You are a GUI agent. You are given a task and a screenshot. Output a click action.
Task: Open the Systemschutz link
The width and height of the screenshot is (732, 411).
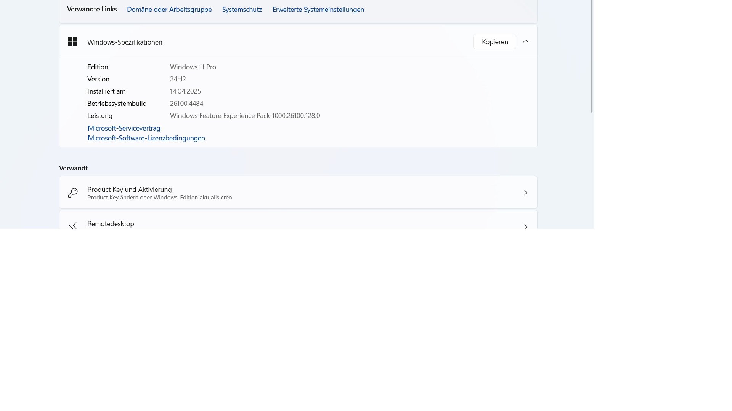tap(242, 10)
